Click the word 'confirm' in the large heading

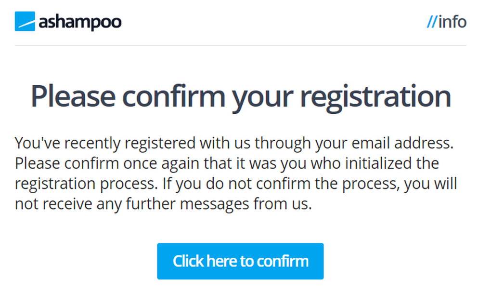tap(173, 95)
